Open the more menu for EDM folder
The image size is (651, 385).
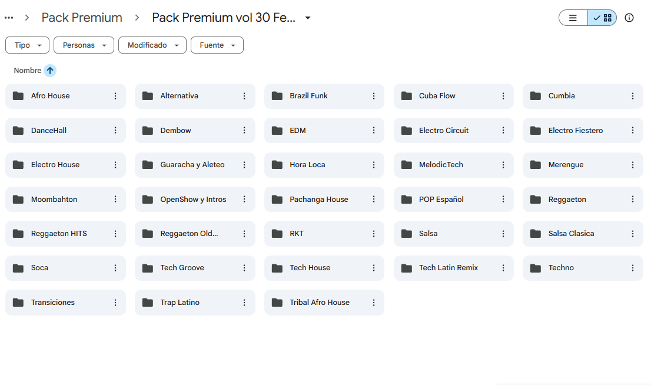374,131
